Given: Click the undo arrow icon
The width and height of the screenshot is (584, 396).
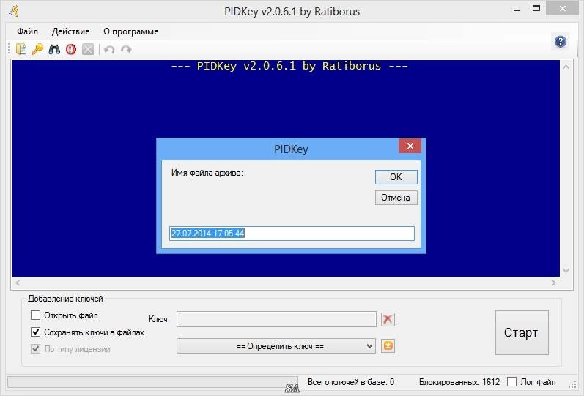Looking at the screenshot, I should click(108, 49).
